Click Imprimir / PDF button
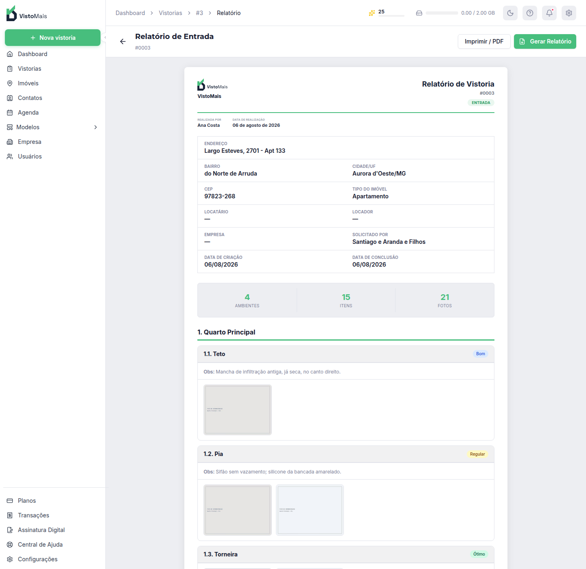This screenshot has height=569, width=586. click(x=484, y=41)
